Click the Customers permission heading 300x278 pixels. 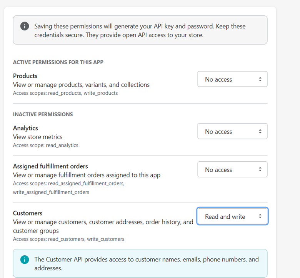point(28,213)
